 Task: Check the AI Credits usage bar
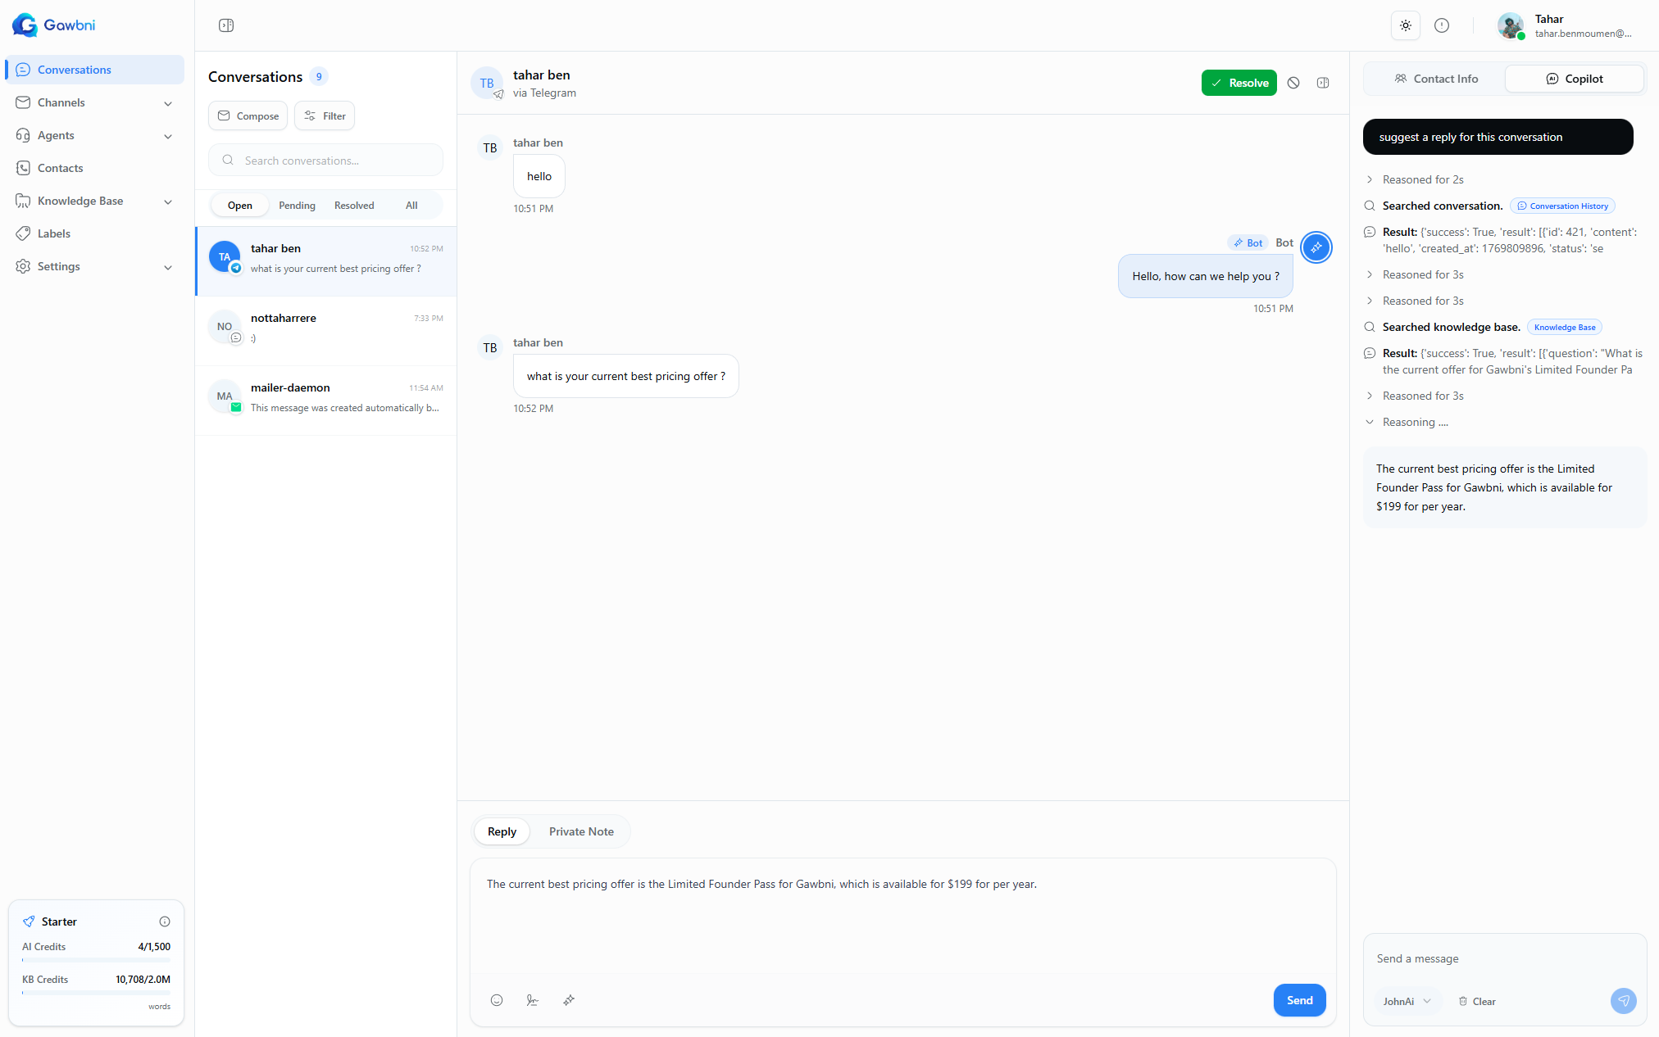(95, 960)
